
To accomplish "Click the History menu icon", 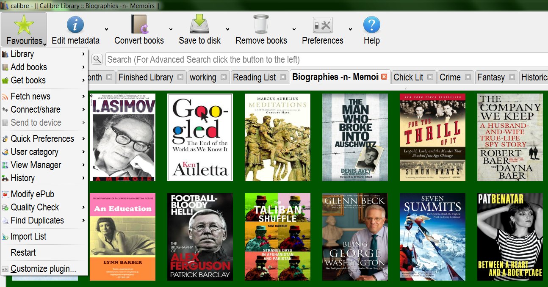I will pos(5,178).
